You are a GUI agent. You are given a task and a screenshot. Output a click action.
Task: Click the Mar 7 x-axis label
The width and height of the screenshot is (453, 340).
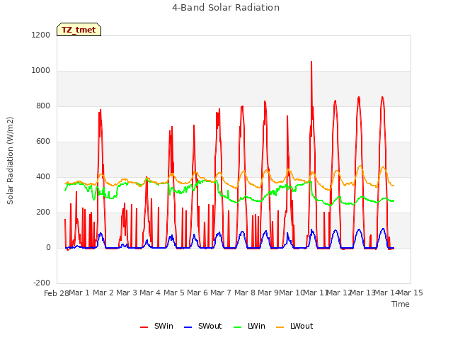tap(221, 293)
